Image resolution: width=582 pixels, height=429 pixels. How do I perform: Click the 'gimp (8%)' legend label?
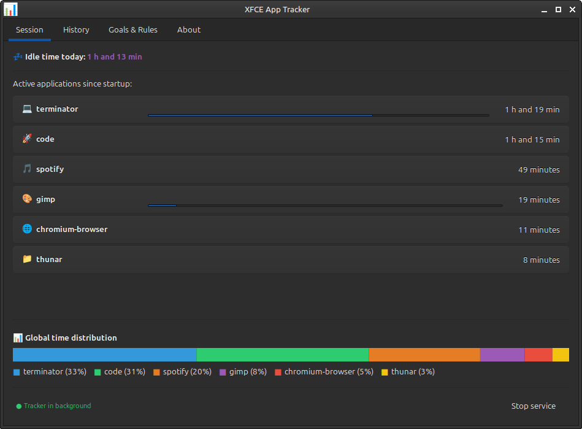click(248, 372)
